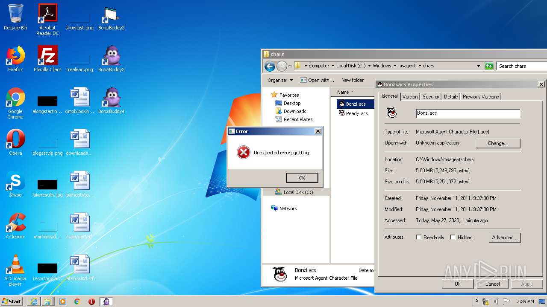Select the laterround.rtf desktop file
Image resolution: width=547 pixels, height=307 pixels.
click(x=79, y=268)
